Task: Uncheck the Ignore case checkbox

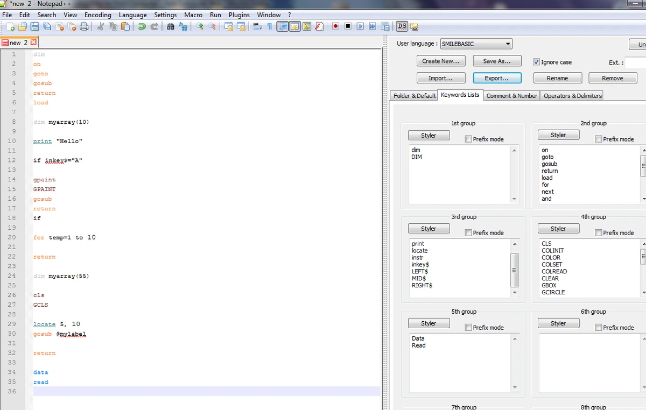Action: click(x=537, y=61)
